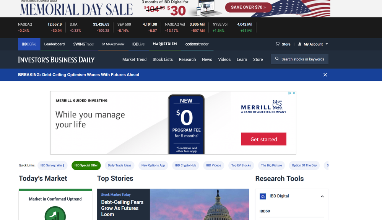The height and width of the screenshot is (220, 382).
Task: Click the Store link beside the cart
Action: click(286, 44)
